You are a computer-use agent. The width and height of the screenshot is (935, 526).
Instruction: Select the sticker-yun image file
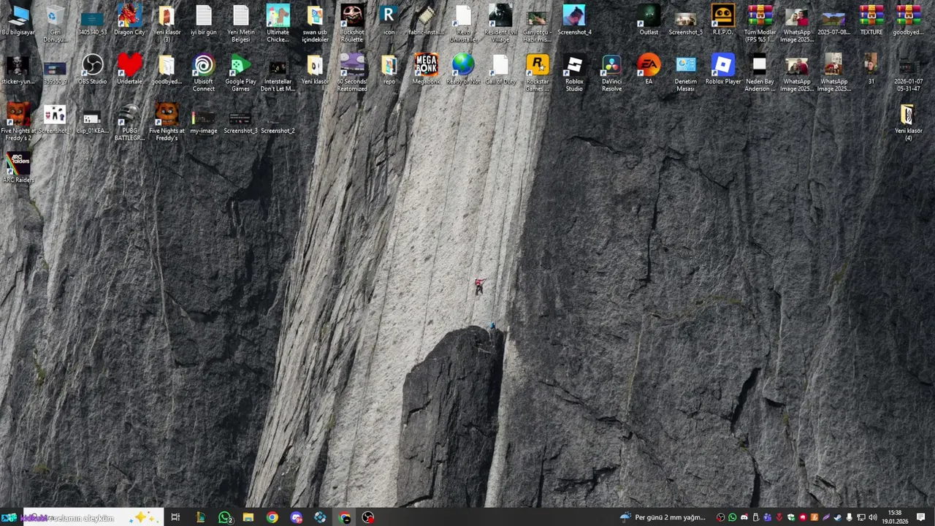point(18,69)
